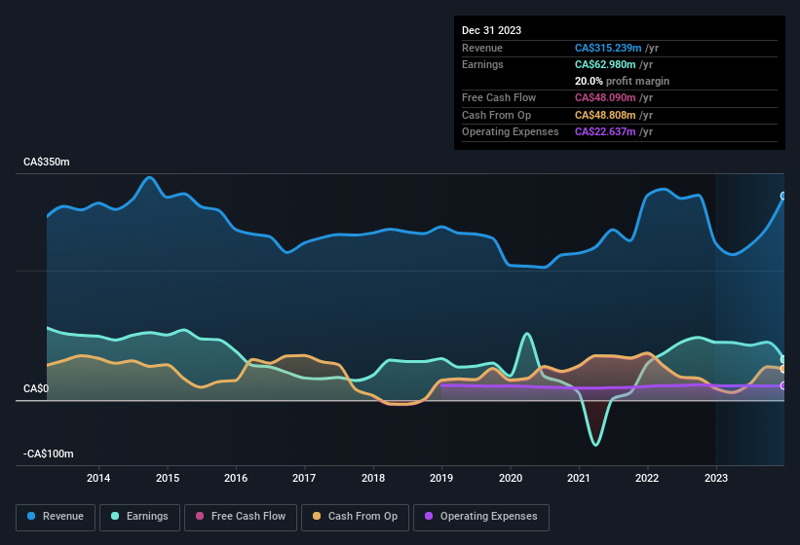Click the Dec 31 2023 tooltip date

pos(491,30)
